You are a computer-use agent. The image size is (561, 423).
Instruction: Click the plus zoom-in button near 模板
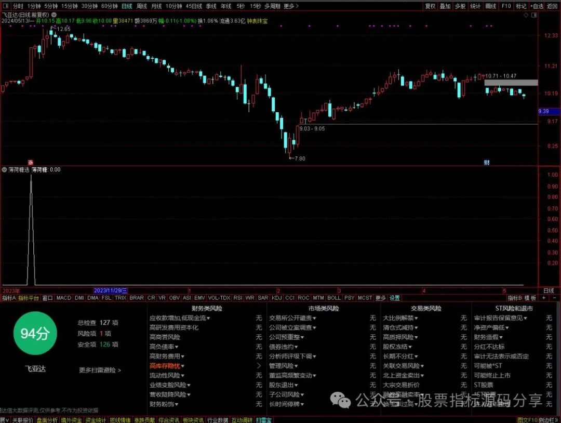click(x=543, y=298)
